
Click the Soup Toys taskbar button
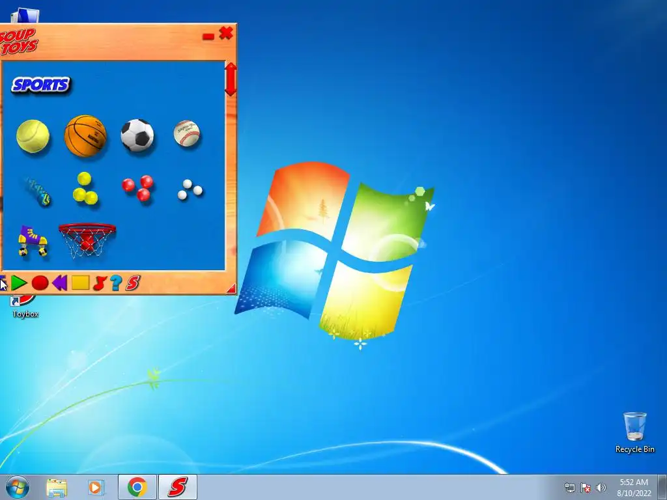(178, 487)
